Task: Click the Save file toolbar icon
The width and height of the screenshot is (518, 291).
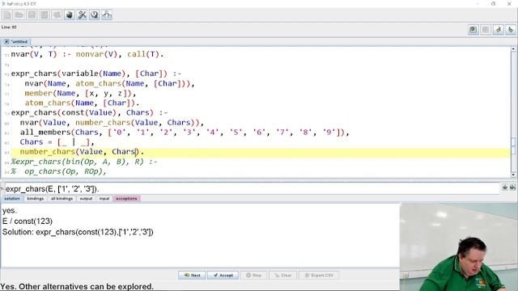Action: pos(32,15)
